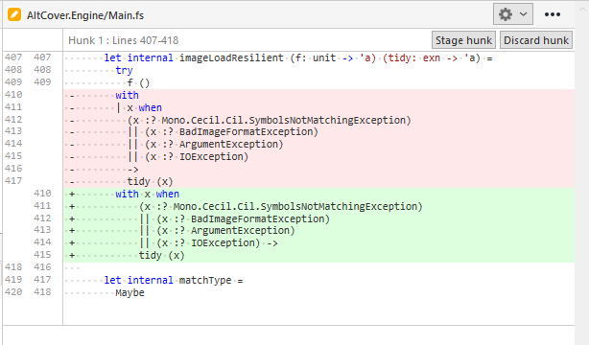Select the 'Maybe' line 418
Screen dimensions: 589x345
[318, 292]
